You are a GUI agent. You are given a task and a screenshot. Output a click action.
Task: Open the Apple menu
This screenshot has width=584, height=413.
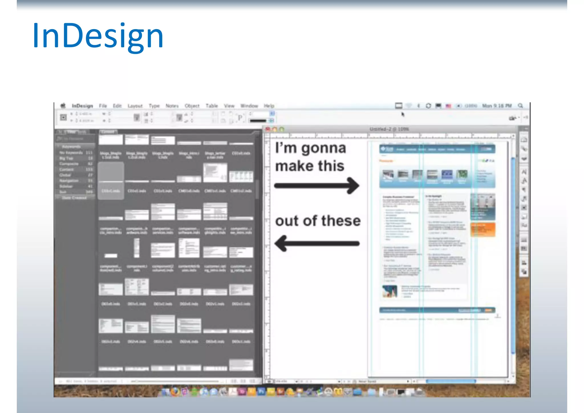click(x=63, y=106)
